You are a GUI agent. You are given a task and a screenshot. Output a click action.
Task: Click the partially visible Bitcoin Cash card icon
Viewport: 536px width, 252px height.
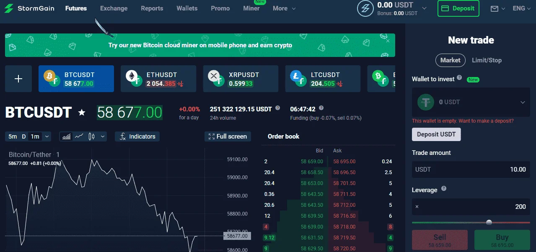pyautogui.click(x=379, y=76)
